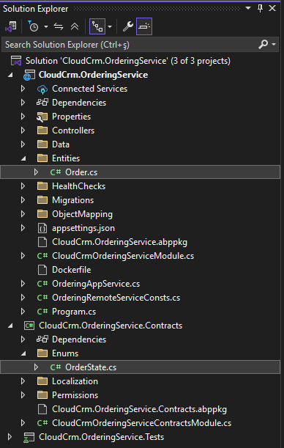Click C# icon of OrderingAppService.cs
This screenshot has width=284, height=448.
coord(42,284)
